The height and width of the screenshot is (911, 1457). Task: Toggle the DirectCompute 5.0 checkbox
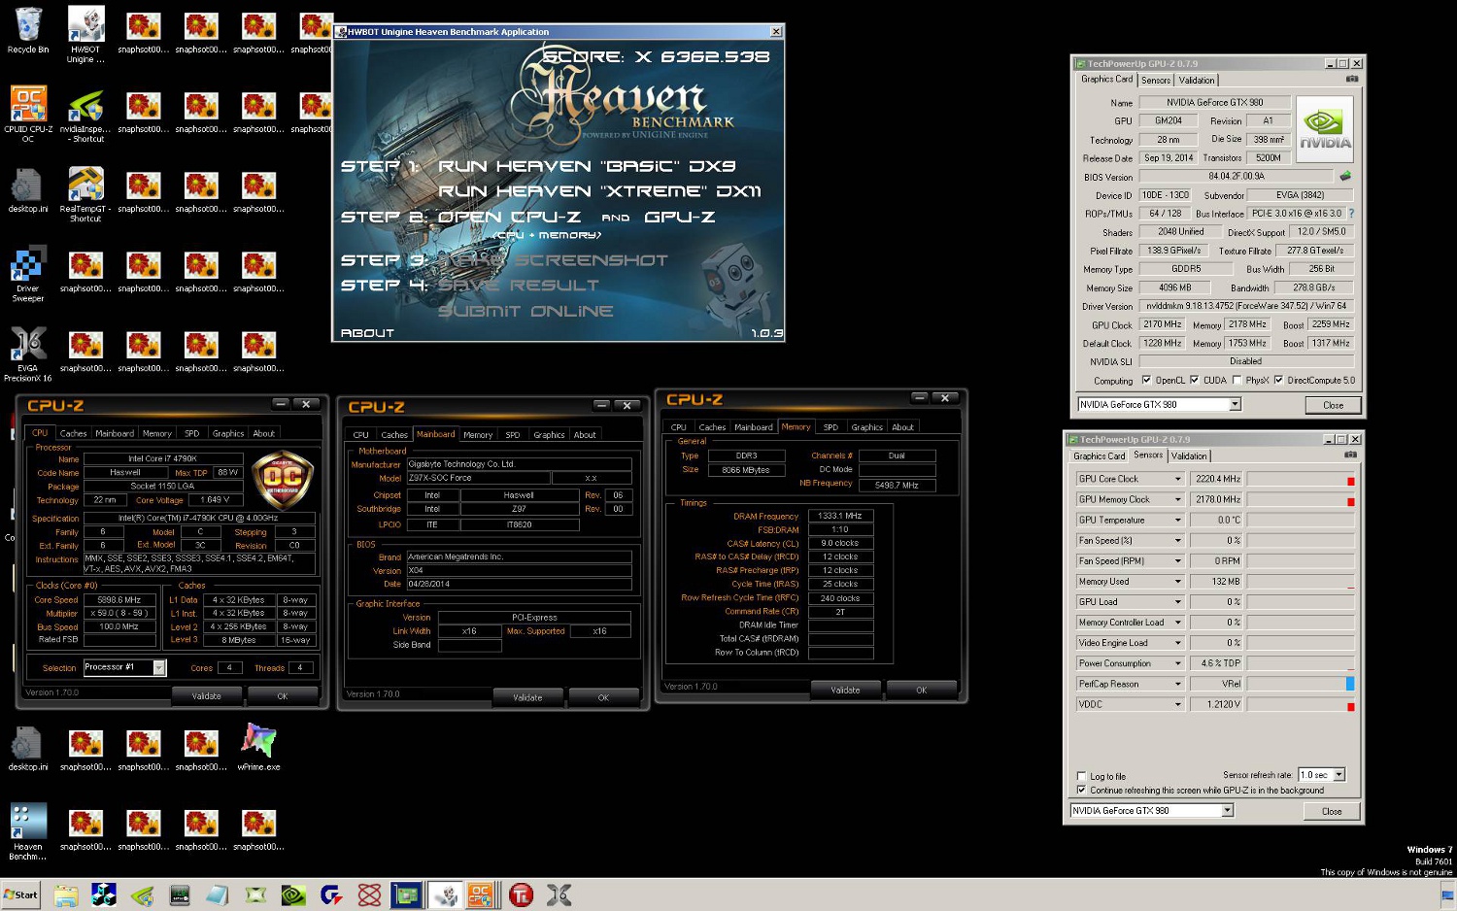click(1278, 380)
